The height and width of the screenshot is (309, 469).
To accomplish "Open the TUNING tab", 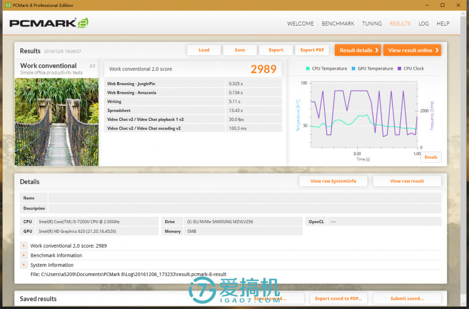I will point(372,23).
